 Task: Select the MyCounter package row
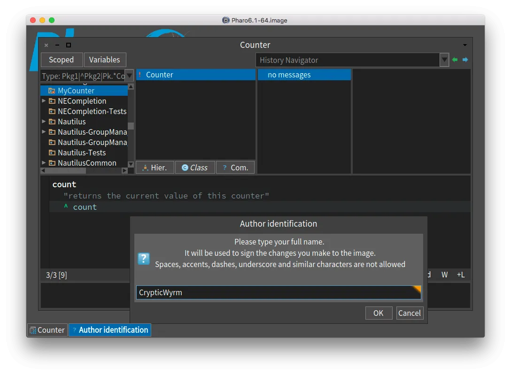tap(84, 91)
